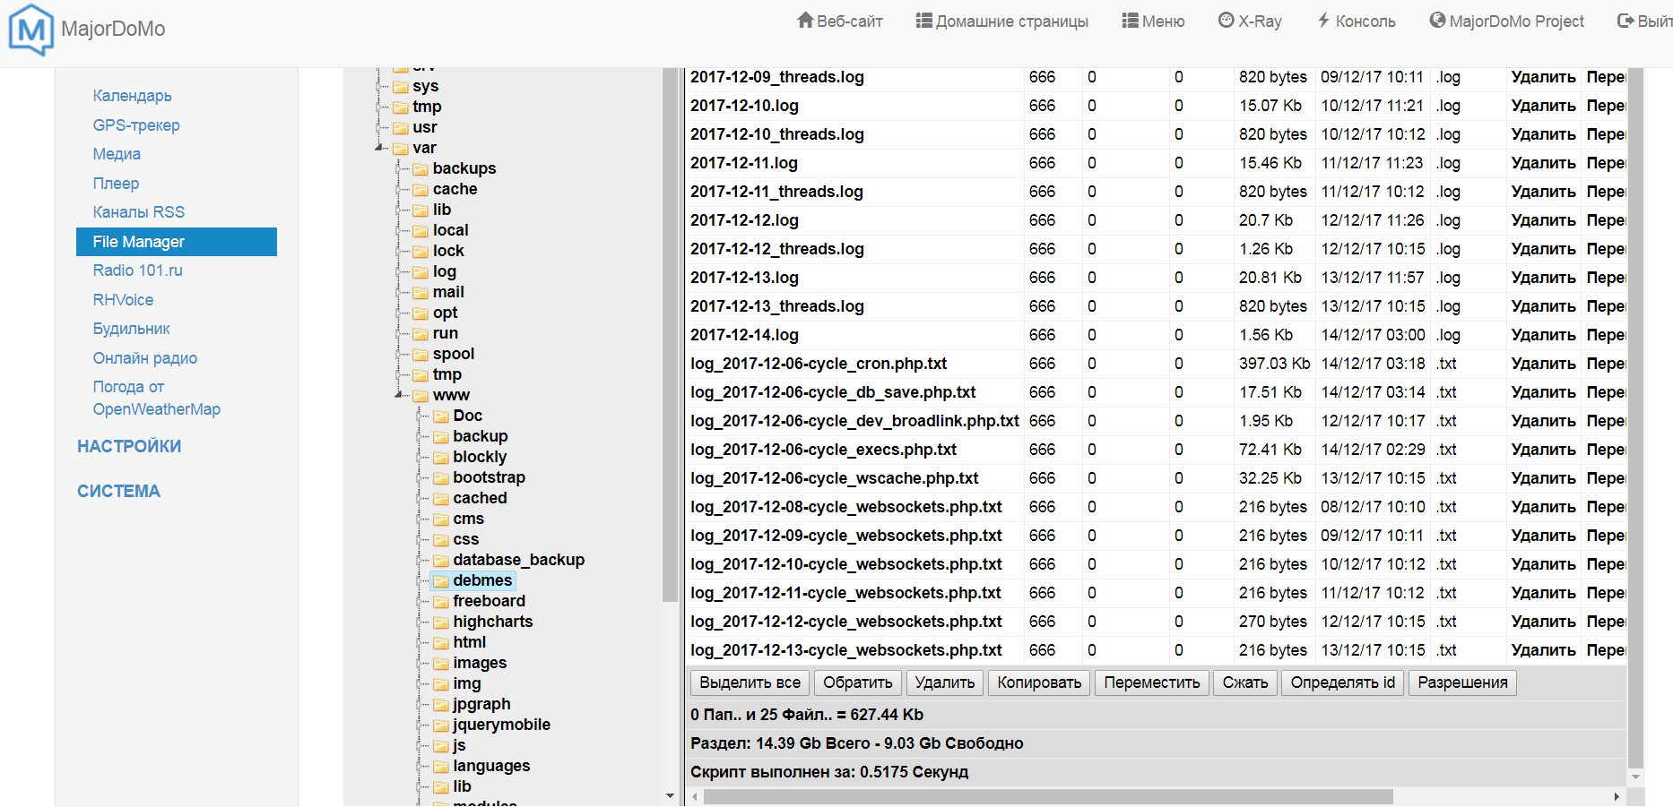
Task: Open log_2017-12-06-cycle_execs.php.txt file
Action: (x=823, y=450)
